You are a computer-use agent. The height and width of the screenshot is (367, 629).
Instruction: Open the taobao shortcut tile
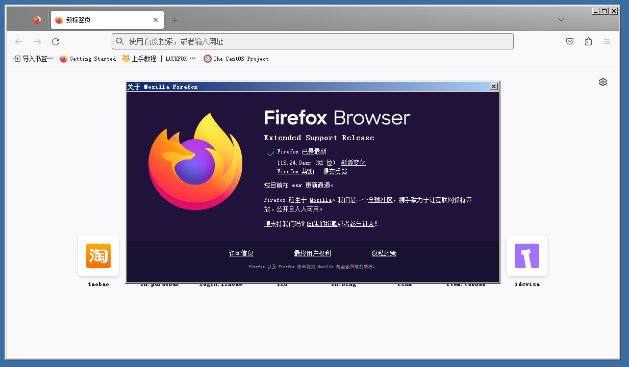click(x=98, y=256)
